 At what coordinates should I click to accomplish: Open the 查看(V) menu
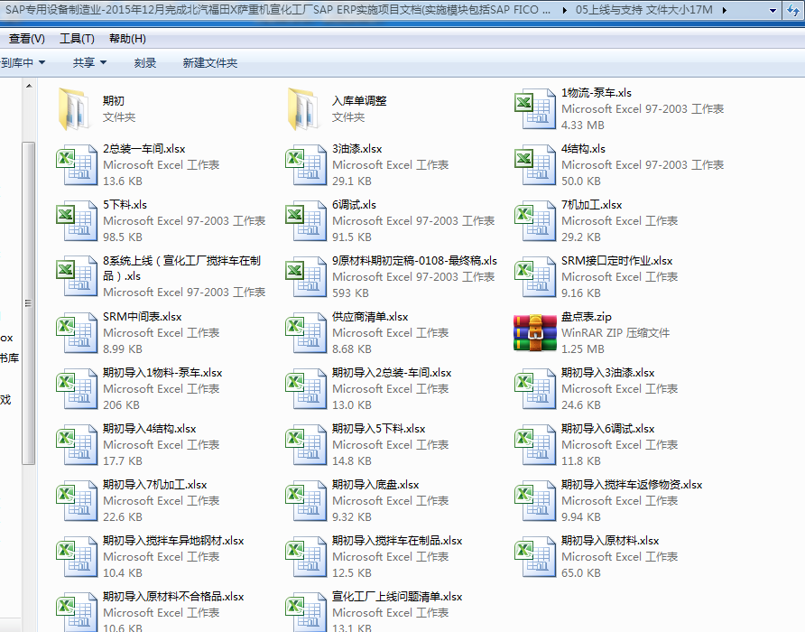click(27, 39)
